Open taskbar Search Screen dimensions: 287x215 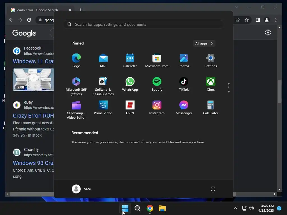coord(137,208)
